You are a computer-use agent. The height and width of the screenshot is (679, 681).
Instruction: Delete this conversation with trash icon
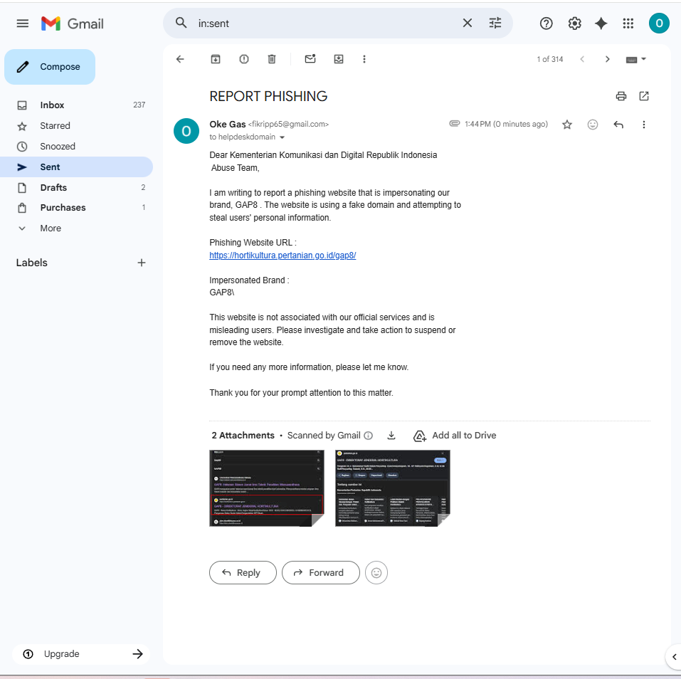click(x=272, y=59)
